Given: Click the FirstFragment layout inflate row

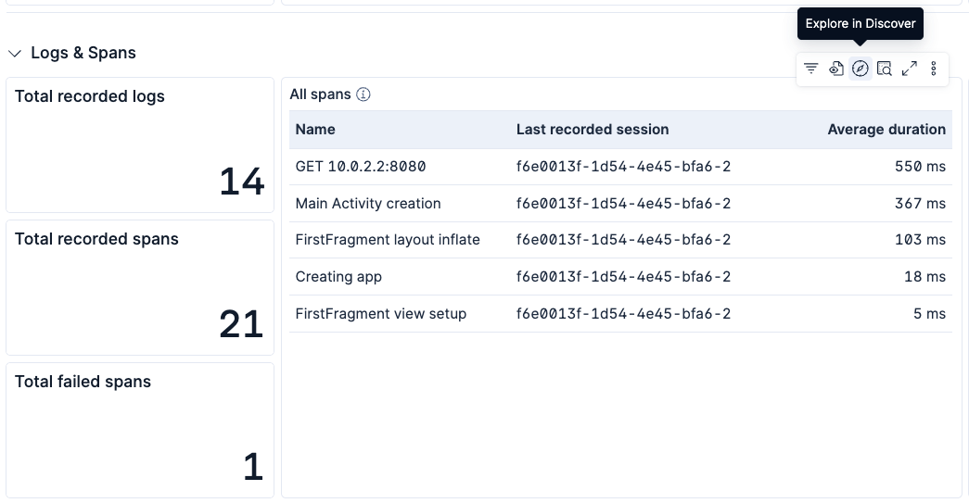Looking at the screenshot, I should [620, 240].
